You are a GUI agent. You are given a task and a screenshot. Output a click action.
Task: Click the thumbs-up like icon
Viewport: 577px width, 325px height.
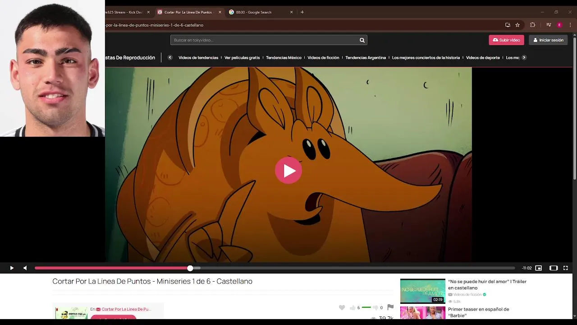353,308
